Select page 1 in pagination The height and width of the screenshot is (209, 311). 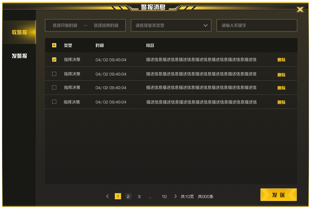(118, 196)
